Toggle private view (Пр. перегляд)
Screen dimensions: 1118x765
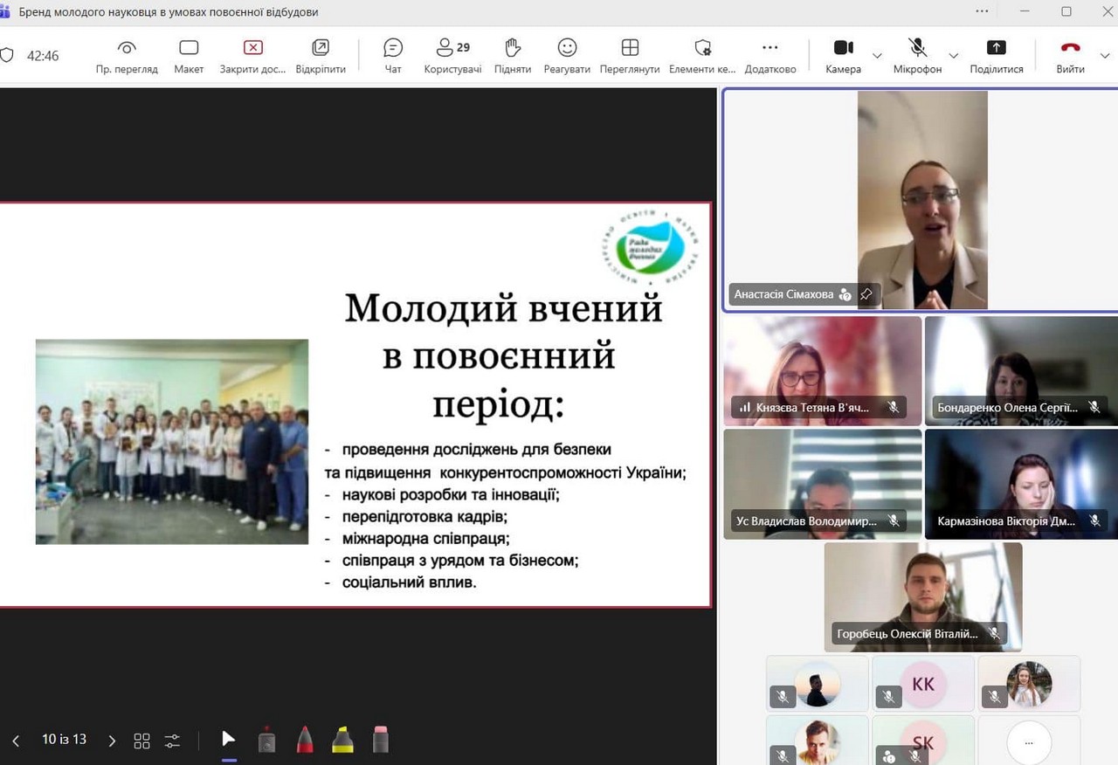pyautogui.click(x=127, y=55)
